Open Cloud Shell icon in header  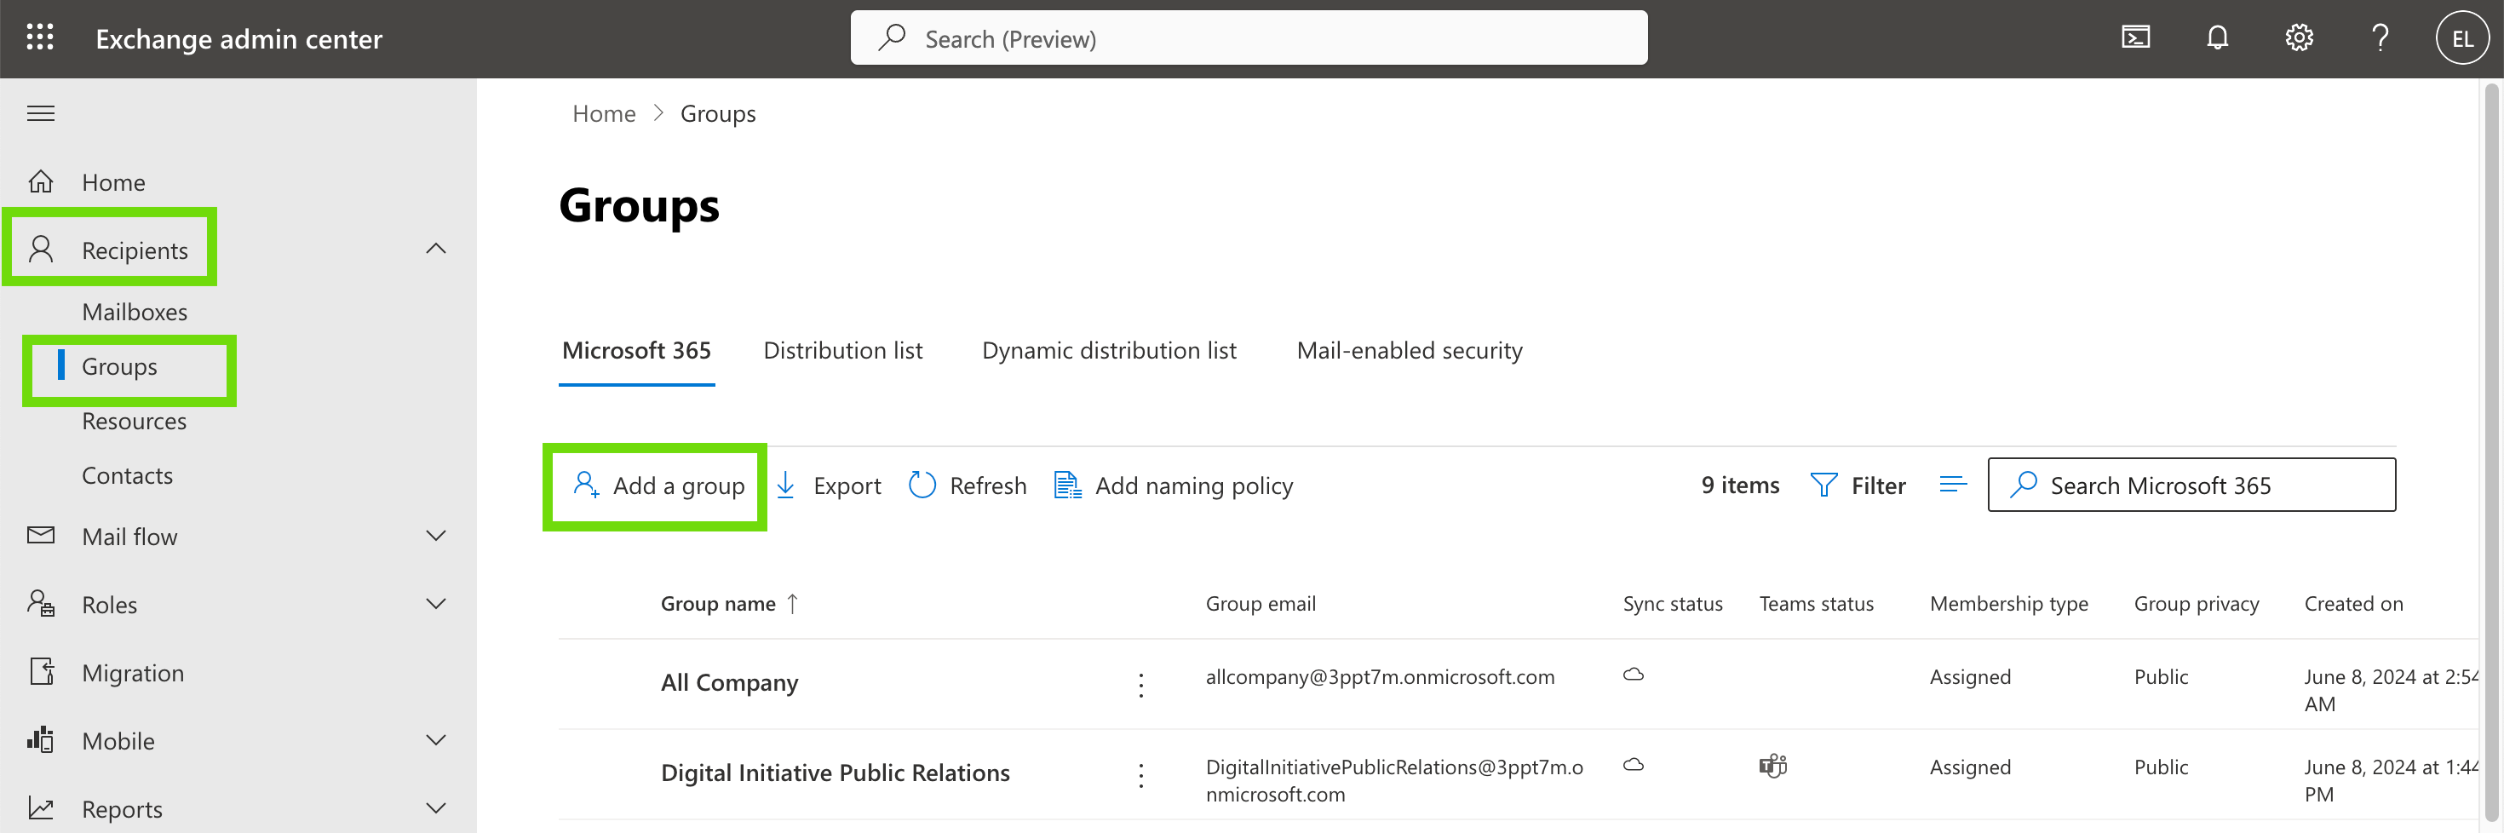click(2135, 38)
